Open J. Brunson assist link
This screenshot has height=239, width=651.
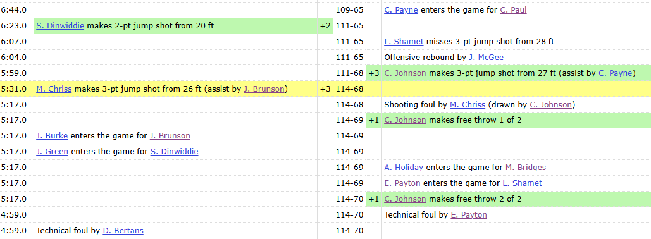pyautogui.click(x=264, y=89)
